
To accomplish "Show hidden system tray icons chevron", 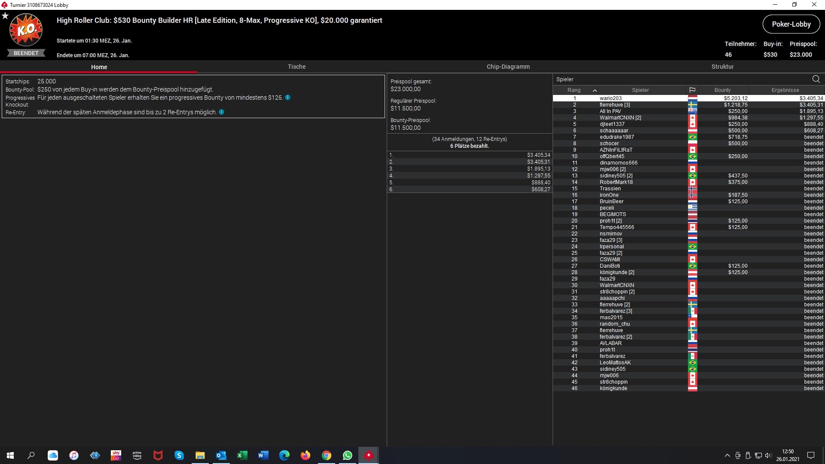I will tap(727, 455).
